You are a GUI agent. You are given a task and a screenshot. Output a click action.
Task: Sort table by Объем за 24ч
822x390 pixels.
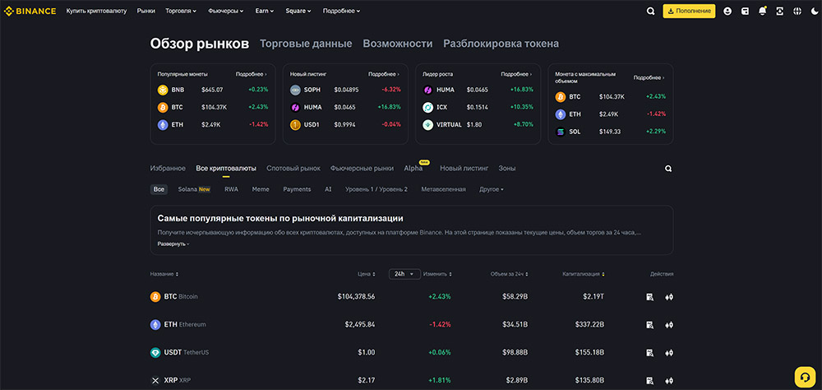pyautogui.click(x=509, y=274)
